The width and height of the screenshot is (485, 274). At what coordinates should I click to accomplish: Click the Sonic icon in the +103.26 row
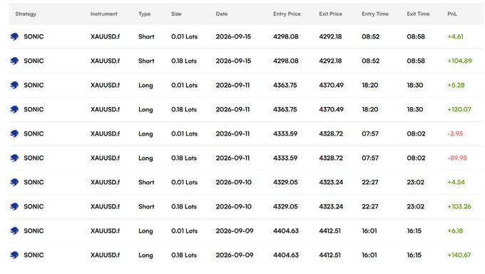[14, 206]
